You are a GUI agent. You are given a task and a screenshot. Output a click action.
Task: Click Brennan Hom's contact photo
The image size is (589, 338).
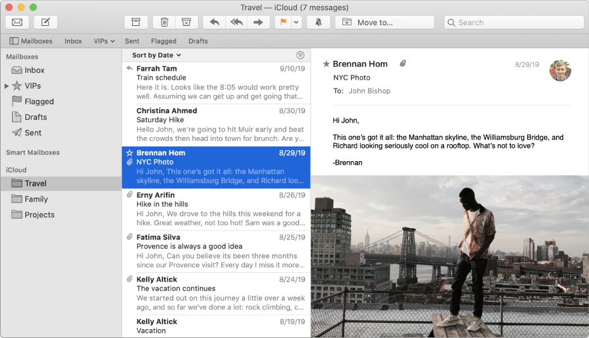point(560,71)
